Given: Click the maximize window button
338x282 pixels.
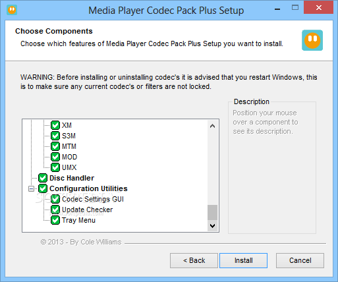Looking at the screenshot, I should tap(295, 8).
